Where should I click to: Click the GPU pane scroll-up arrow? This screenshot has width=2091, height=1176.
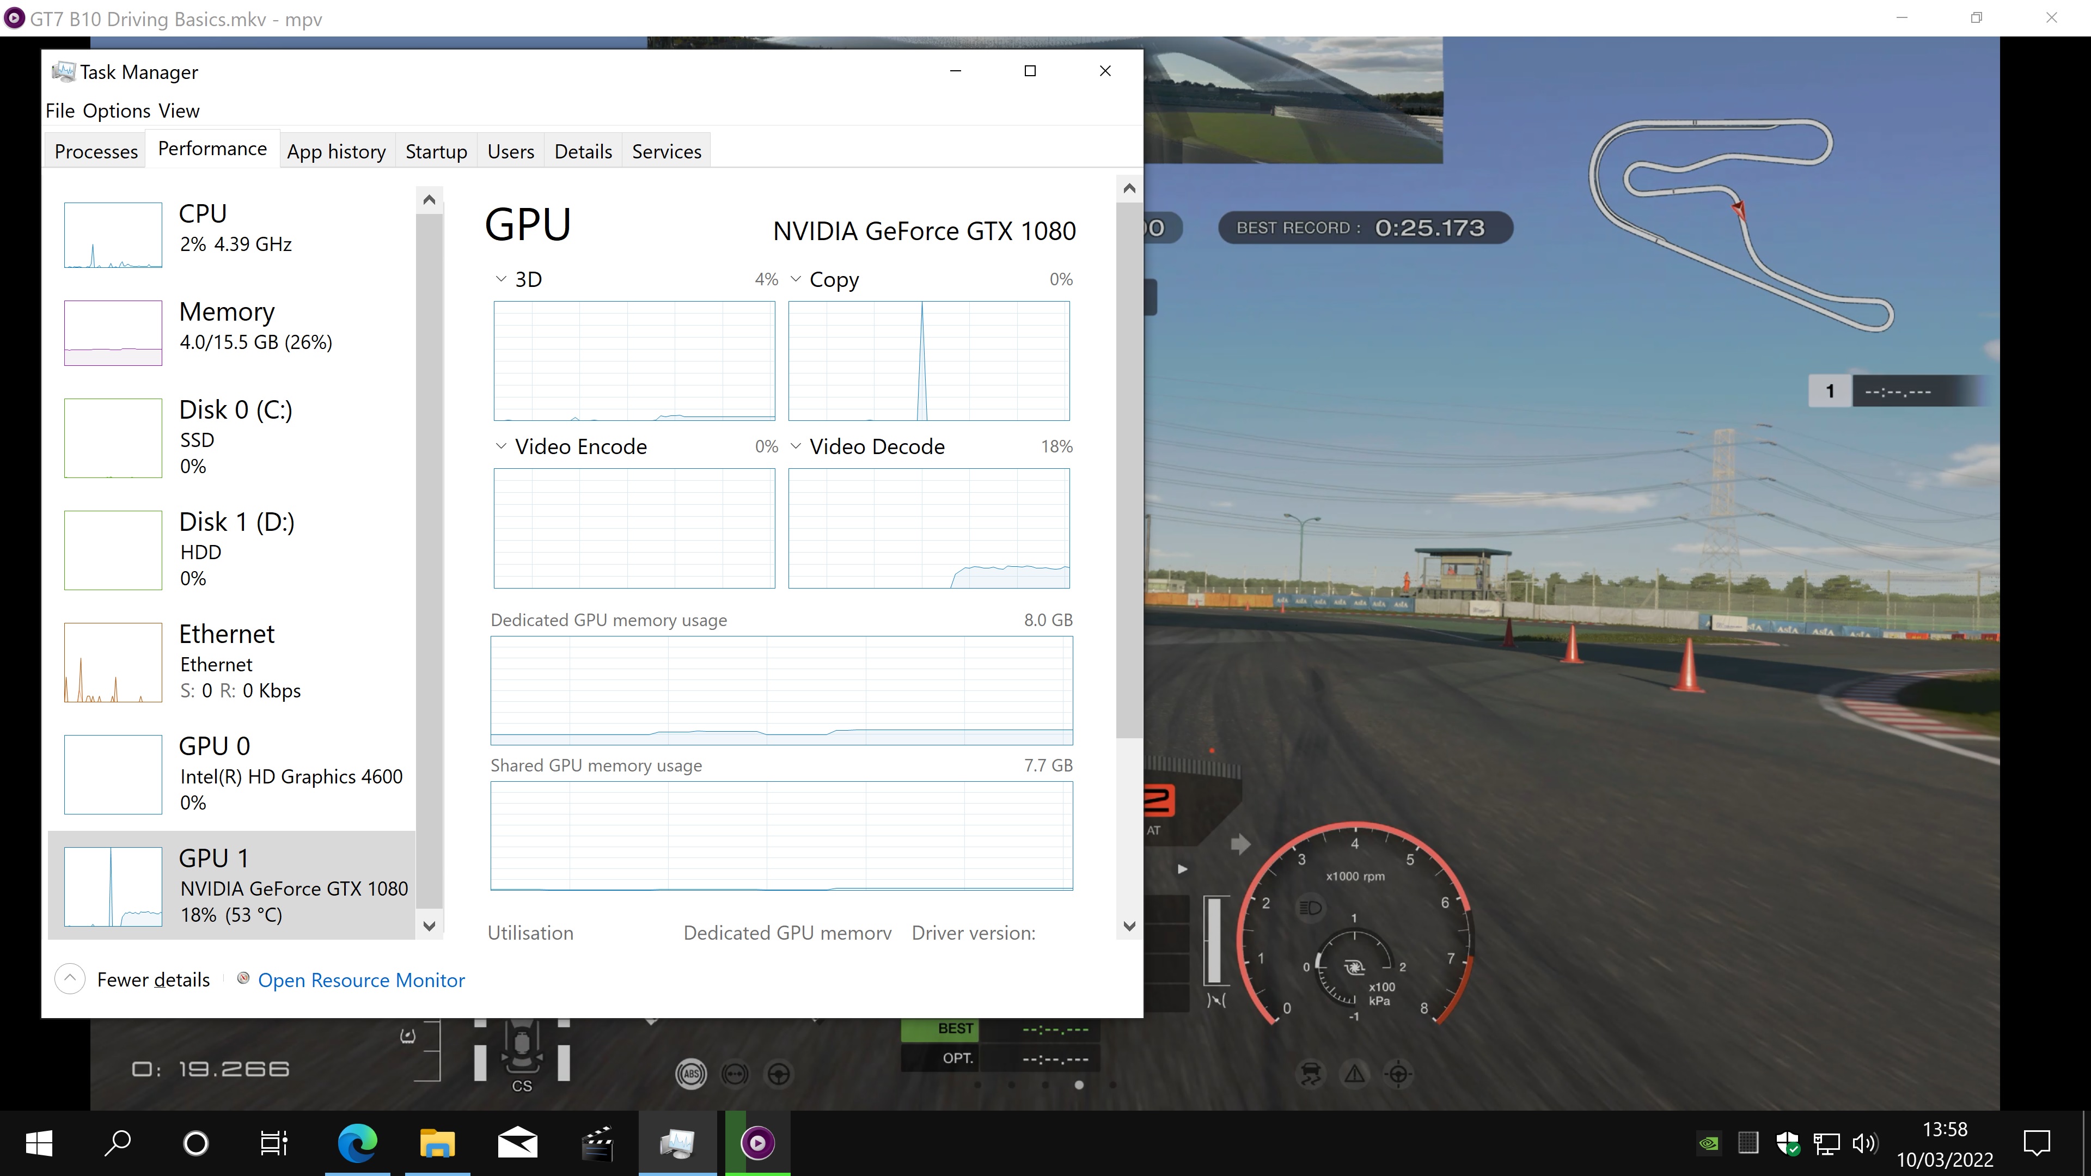click(1129, 188)
